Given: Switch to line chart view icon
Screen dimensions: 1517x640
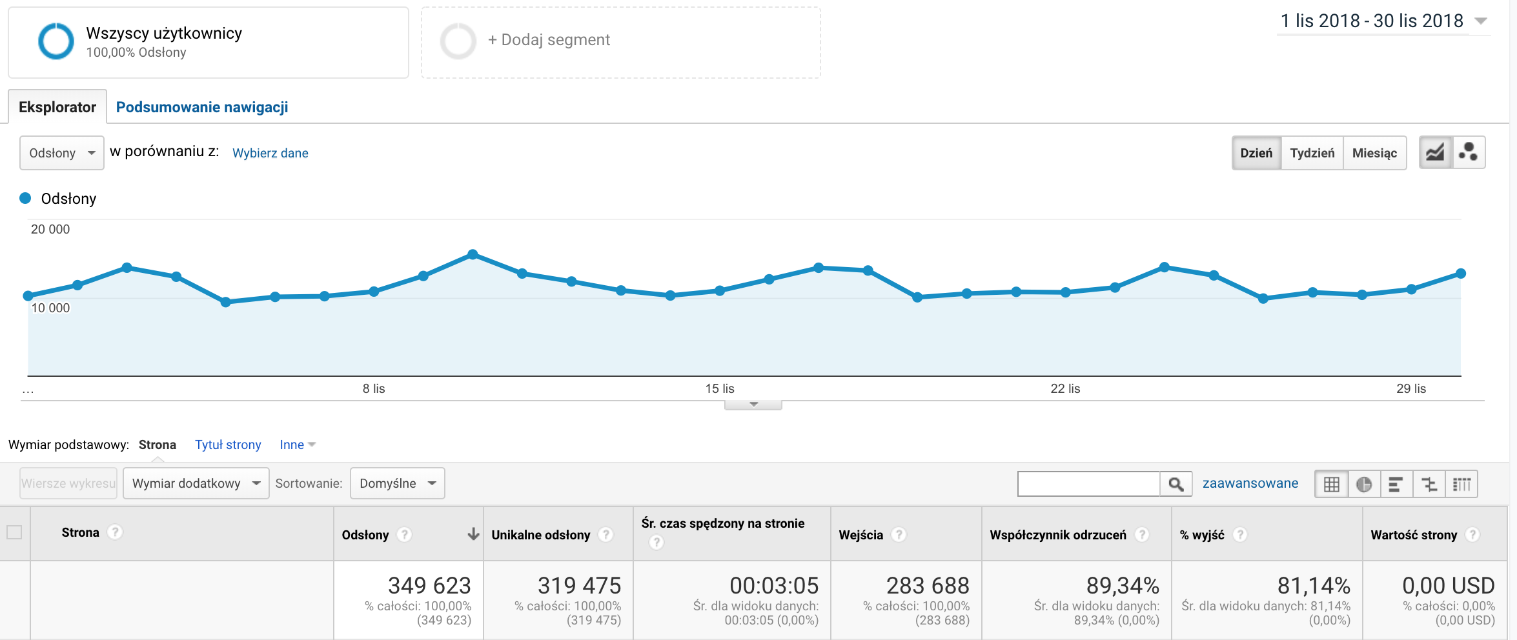Looking at the screenshot, I should [1435, 153].
